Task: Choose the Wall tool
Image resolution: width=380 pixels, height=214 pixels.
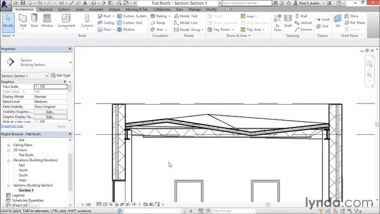Action: [23, 21]
